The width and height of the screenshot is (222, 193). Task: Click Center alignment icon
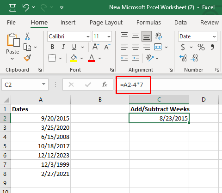136,47
